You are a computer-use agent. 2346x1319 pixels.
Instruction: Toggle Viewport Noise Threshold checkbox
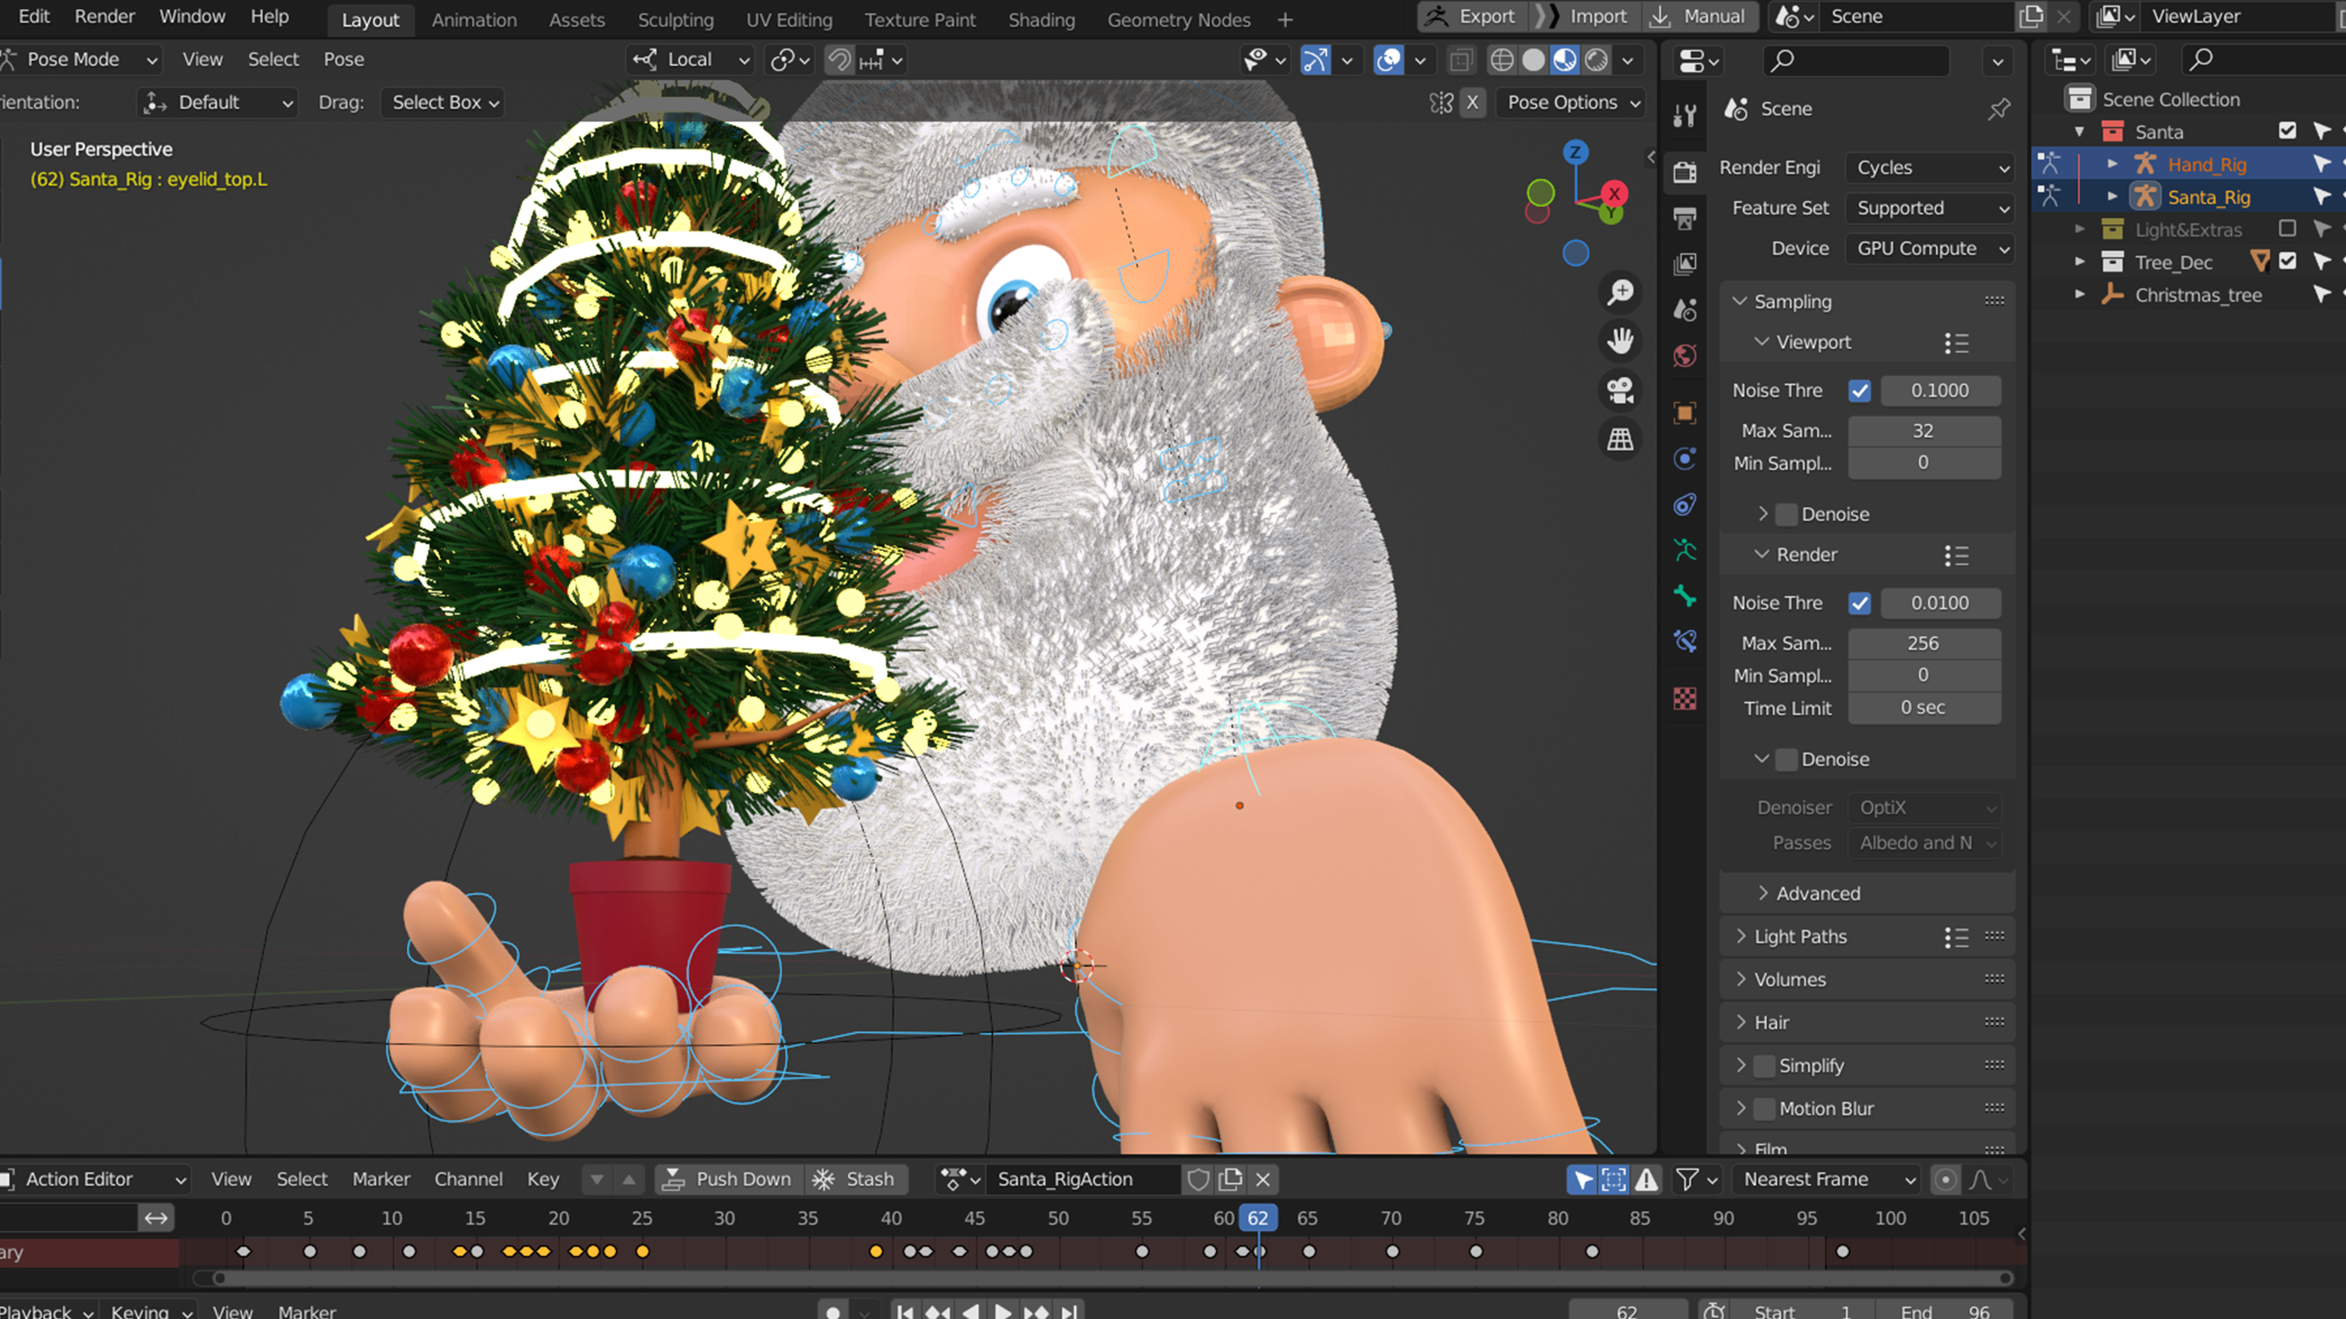(1860, 391)
